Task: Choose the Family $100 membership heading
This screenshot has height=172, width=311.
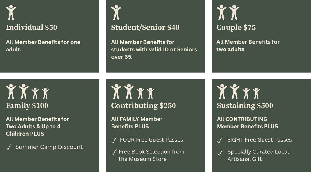Action: (x=27, y=106)
